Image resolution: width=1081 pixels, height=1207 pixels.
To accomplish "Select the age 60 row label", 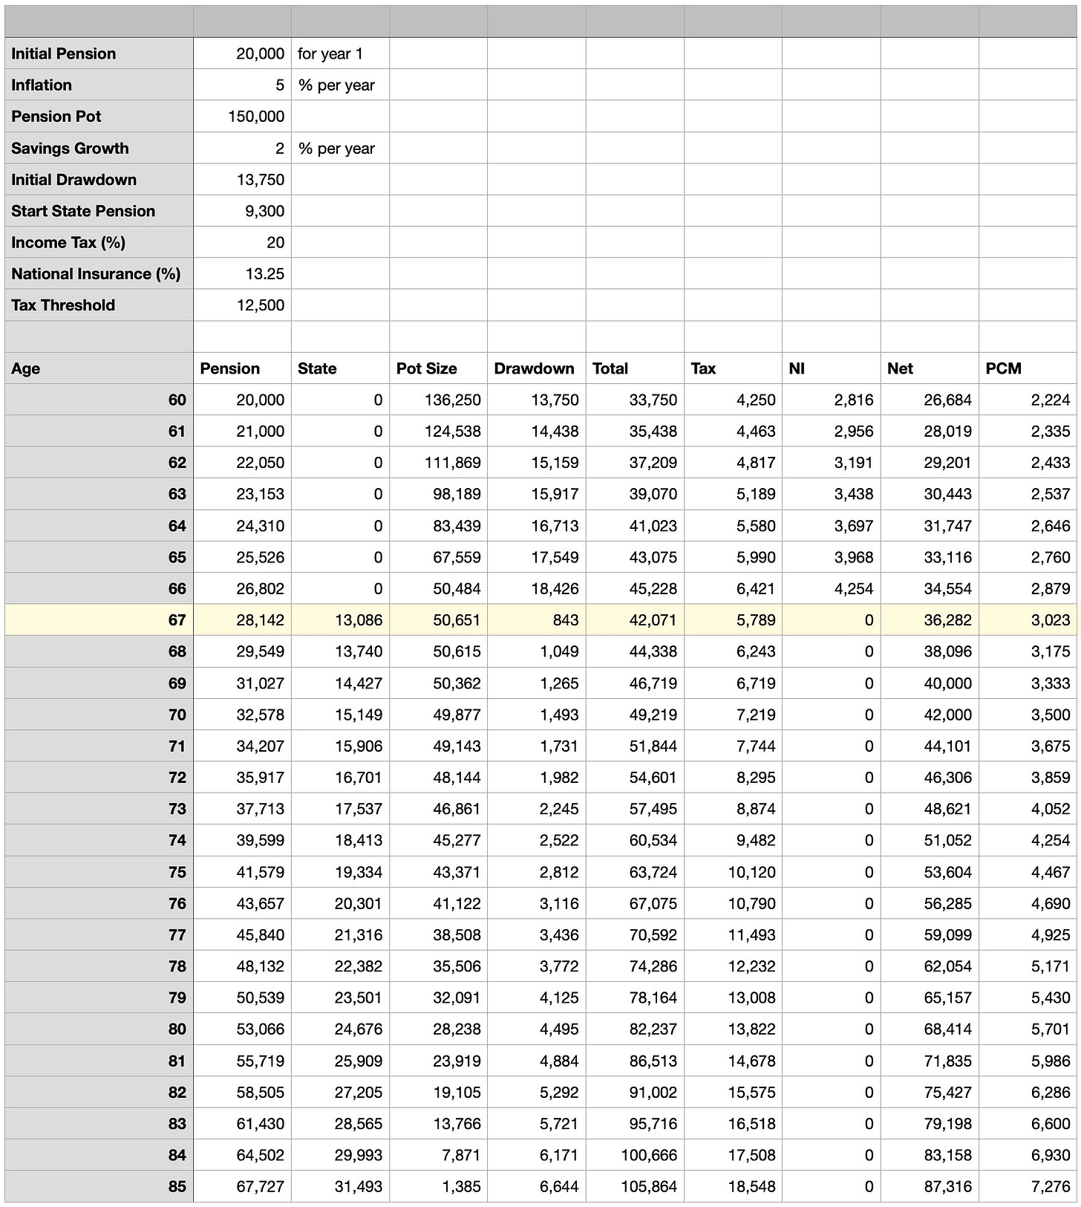I will click(99, 400).
